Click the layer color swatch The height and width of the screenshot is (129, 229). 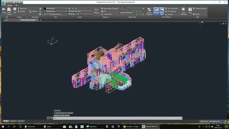76,14
